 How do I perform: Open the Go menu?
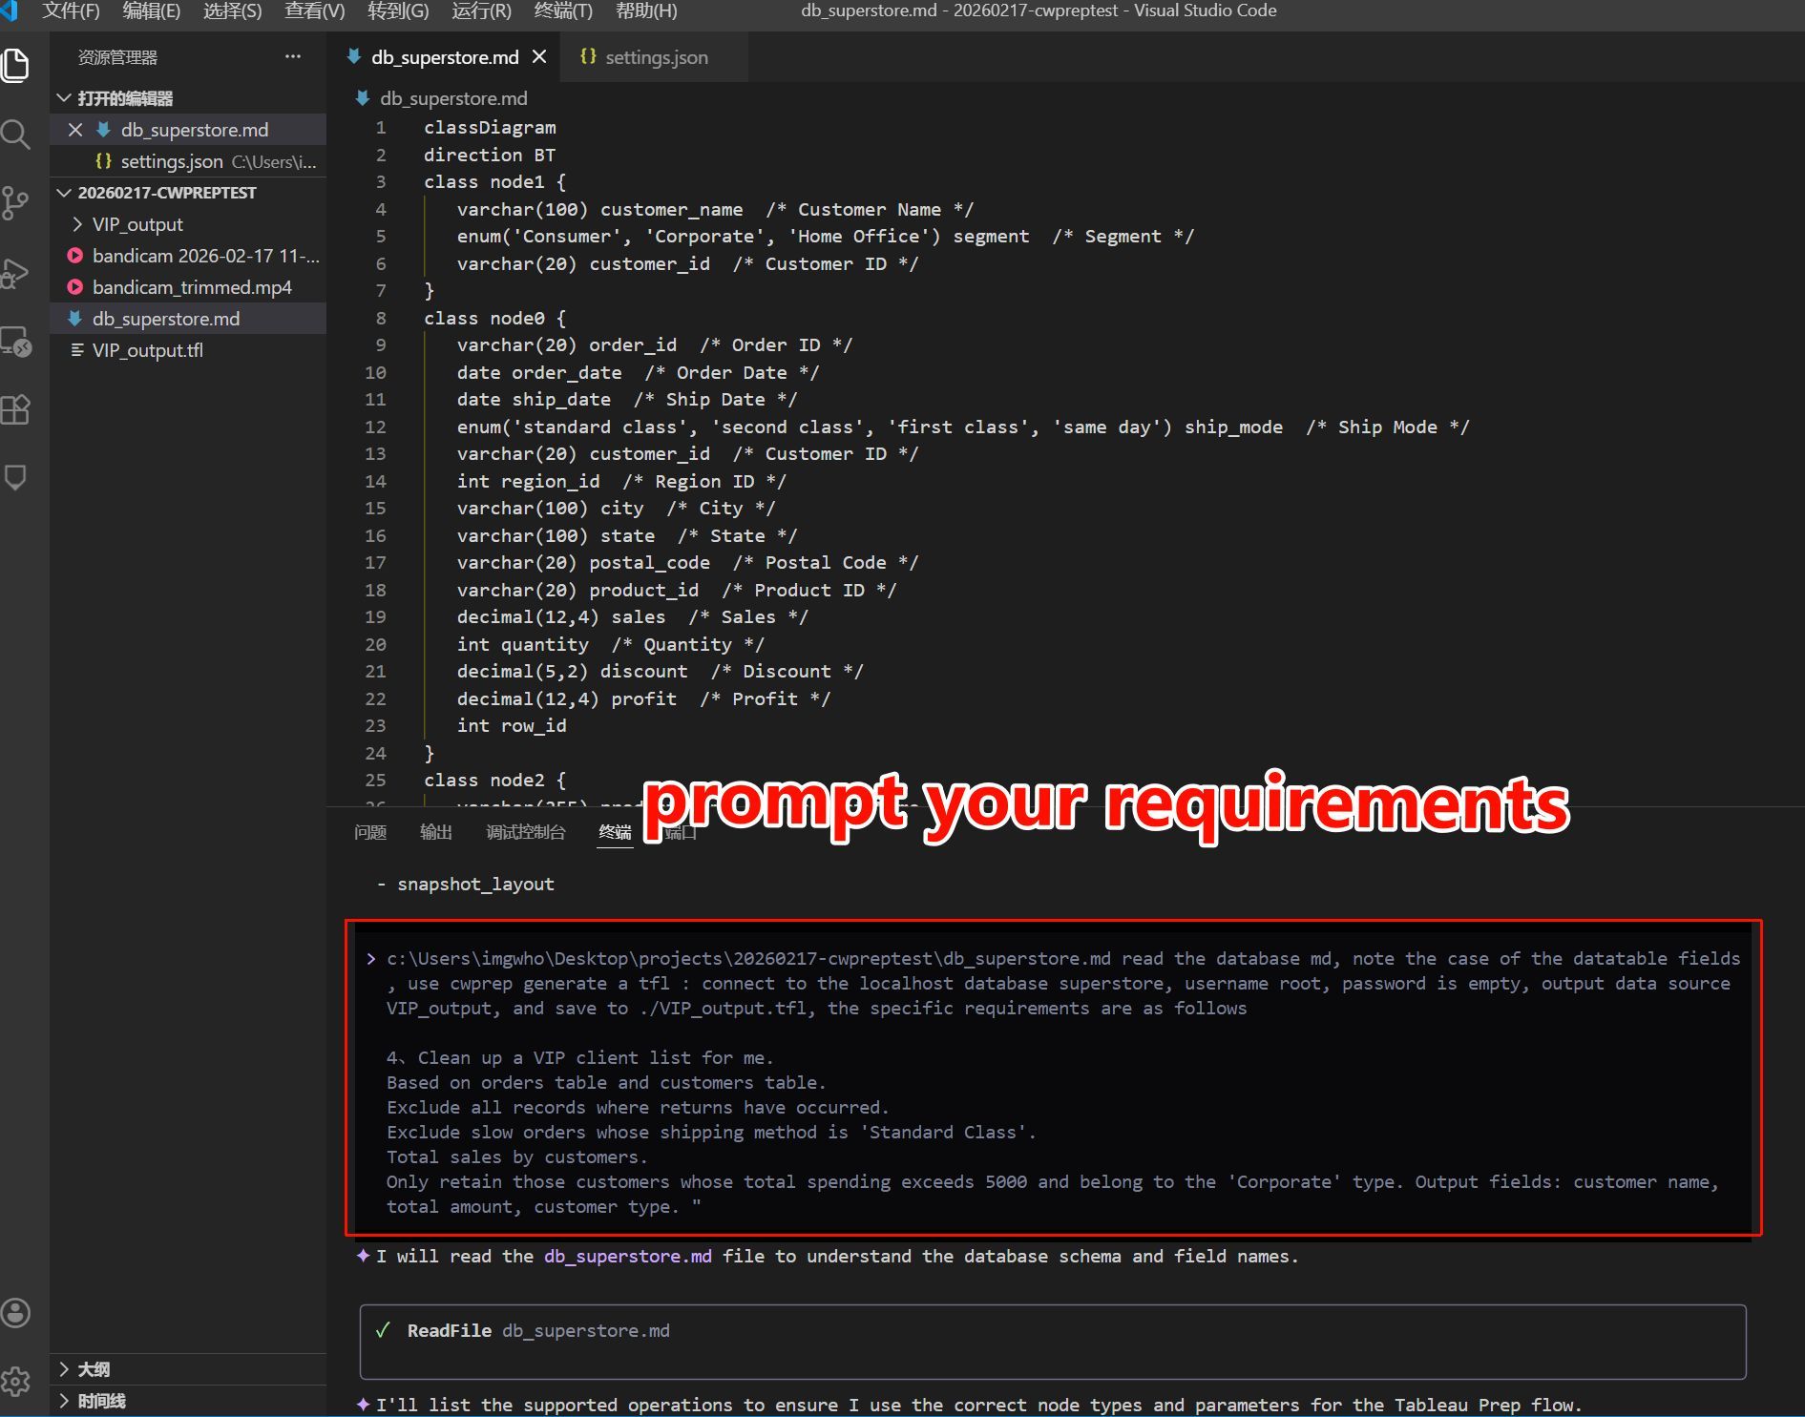[x=398, y=10]
